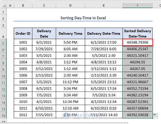The width and height of the screenshot is (161, 124).
Task: Click the cell '6/5/2021 17:34'
Action: pyautogui.click(x=104, y=88)
